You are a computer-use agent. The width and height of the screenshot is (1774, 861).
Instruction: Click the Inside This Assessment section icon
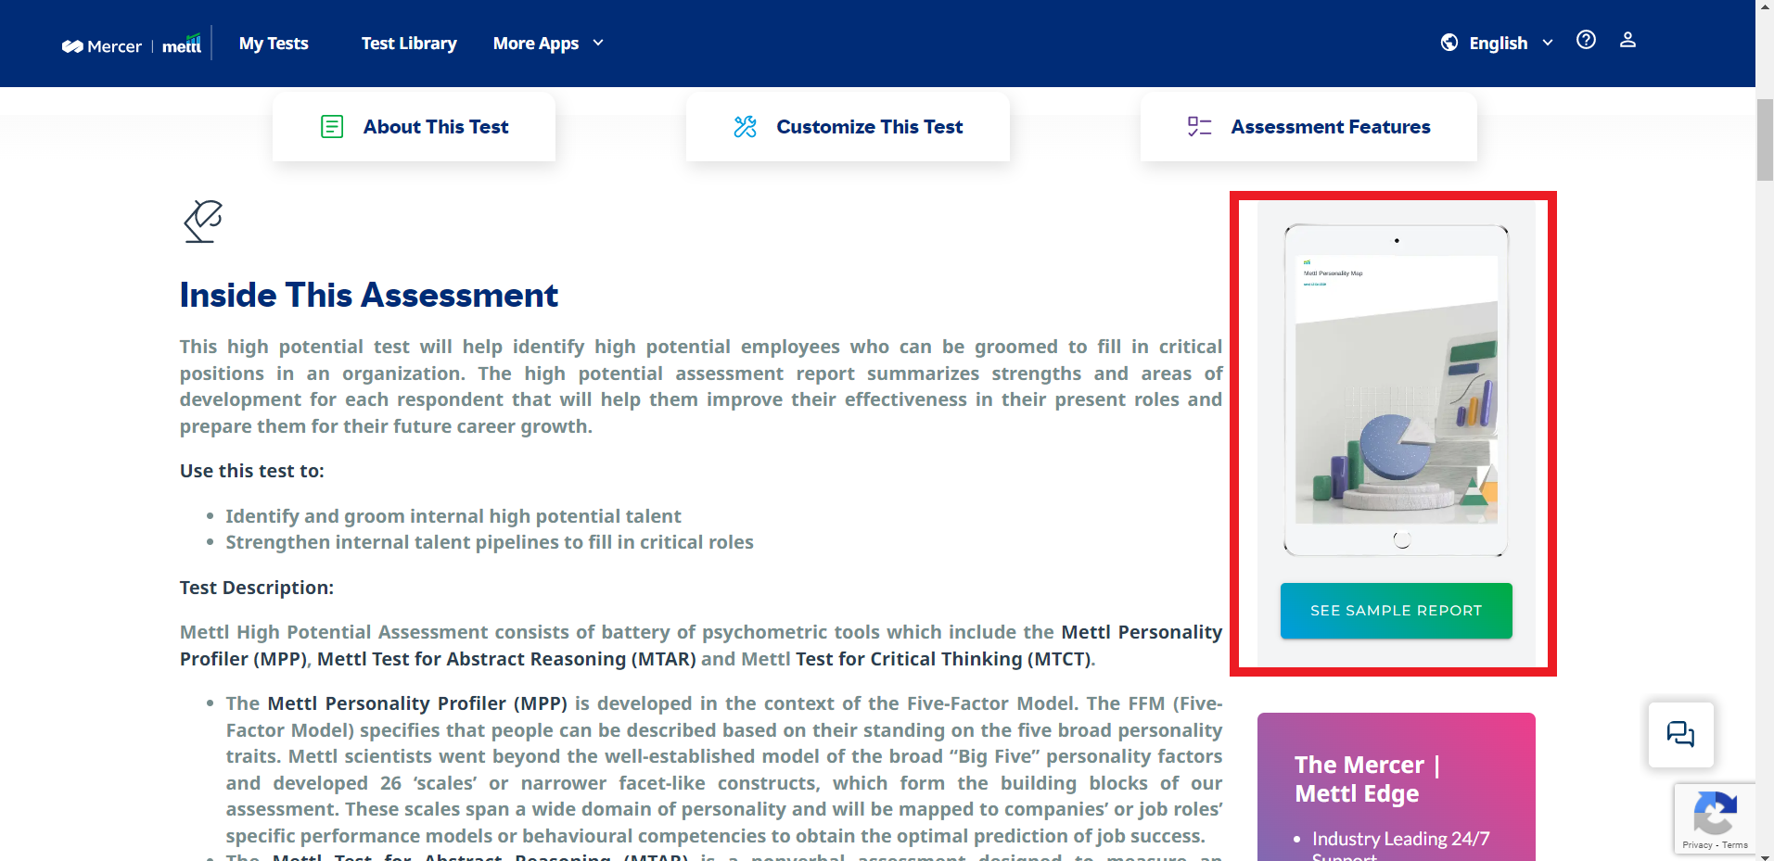(203, 222)
